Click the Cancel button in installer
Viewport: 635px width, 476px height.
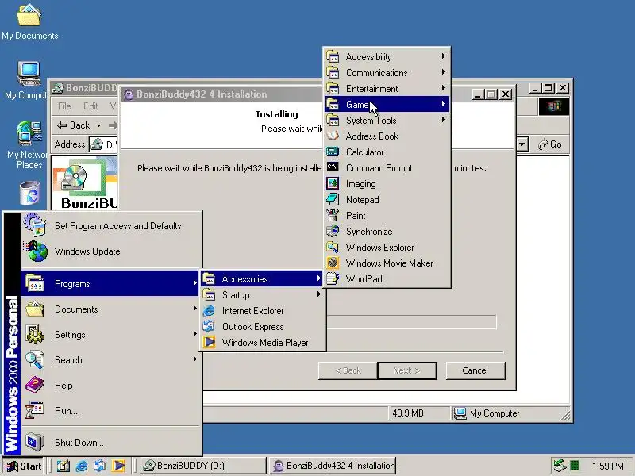tap(475, 370)
